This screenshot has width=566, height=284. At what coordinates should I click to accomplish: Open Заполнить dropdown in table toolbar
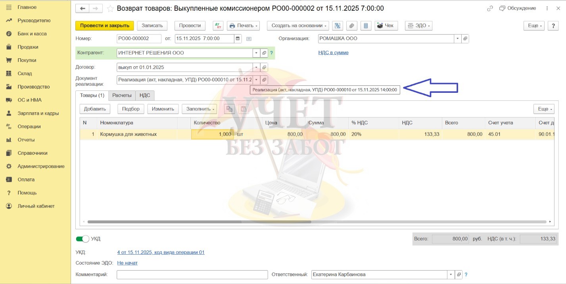200,109
